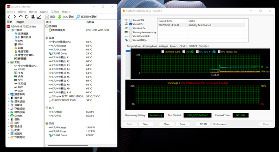Select the Stability Test: Started log row

click(x=201, y=25)
